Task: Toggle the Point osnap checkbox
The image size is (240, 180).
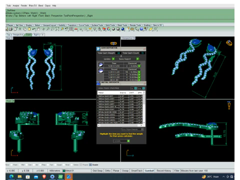Action: coord(11,165)
